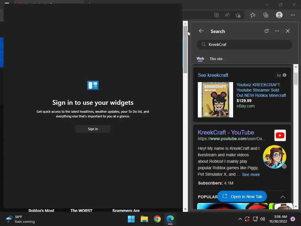
Task: Click See more in channel description
Action: [251, 175]
